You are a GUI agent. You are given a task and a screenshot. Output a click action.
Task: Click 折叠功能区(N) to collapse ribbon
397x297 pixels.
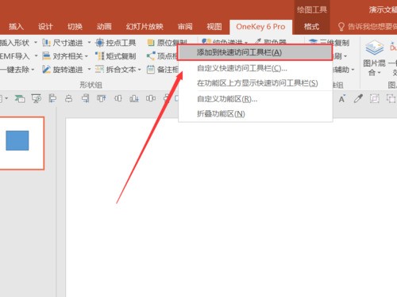(x=221, y=114)
